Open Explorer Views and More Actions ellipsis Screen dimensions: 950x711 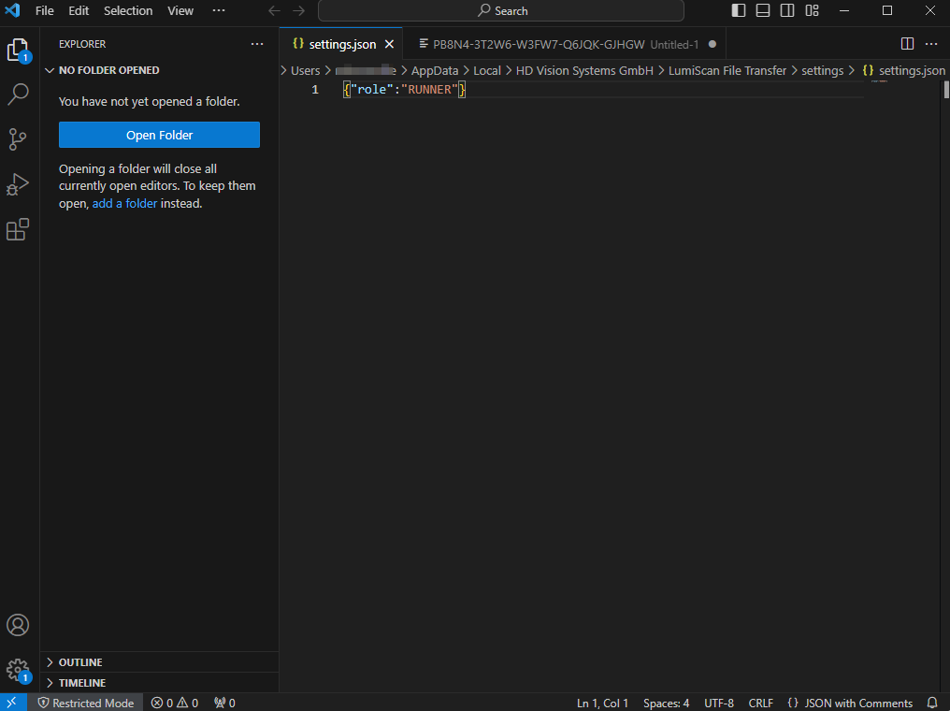[x=257, y=44]
